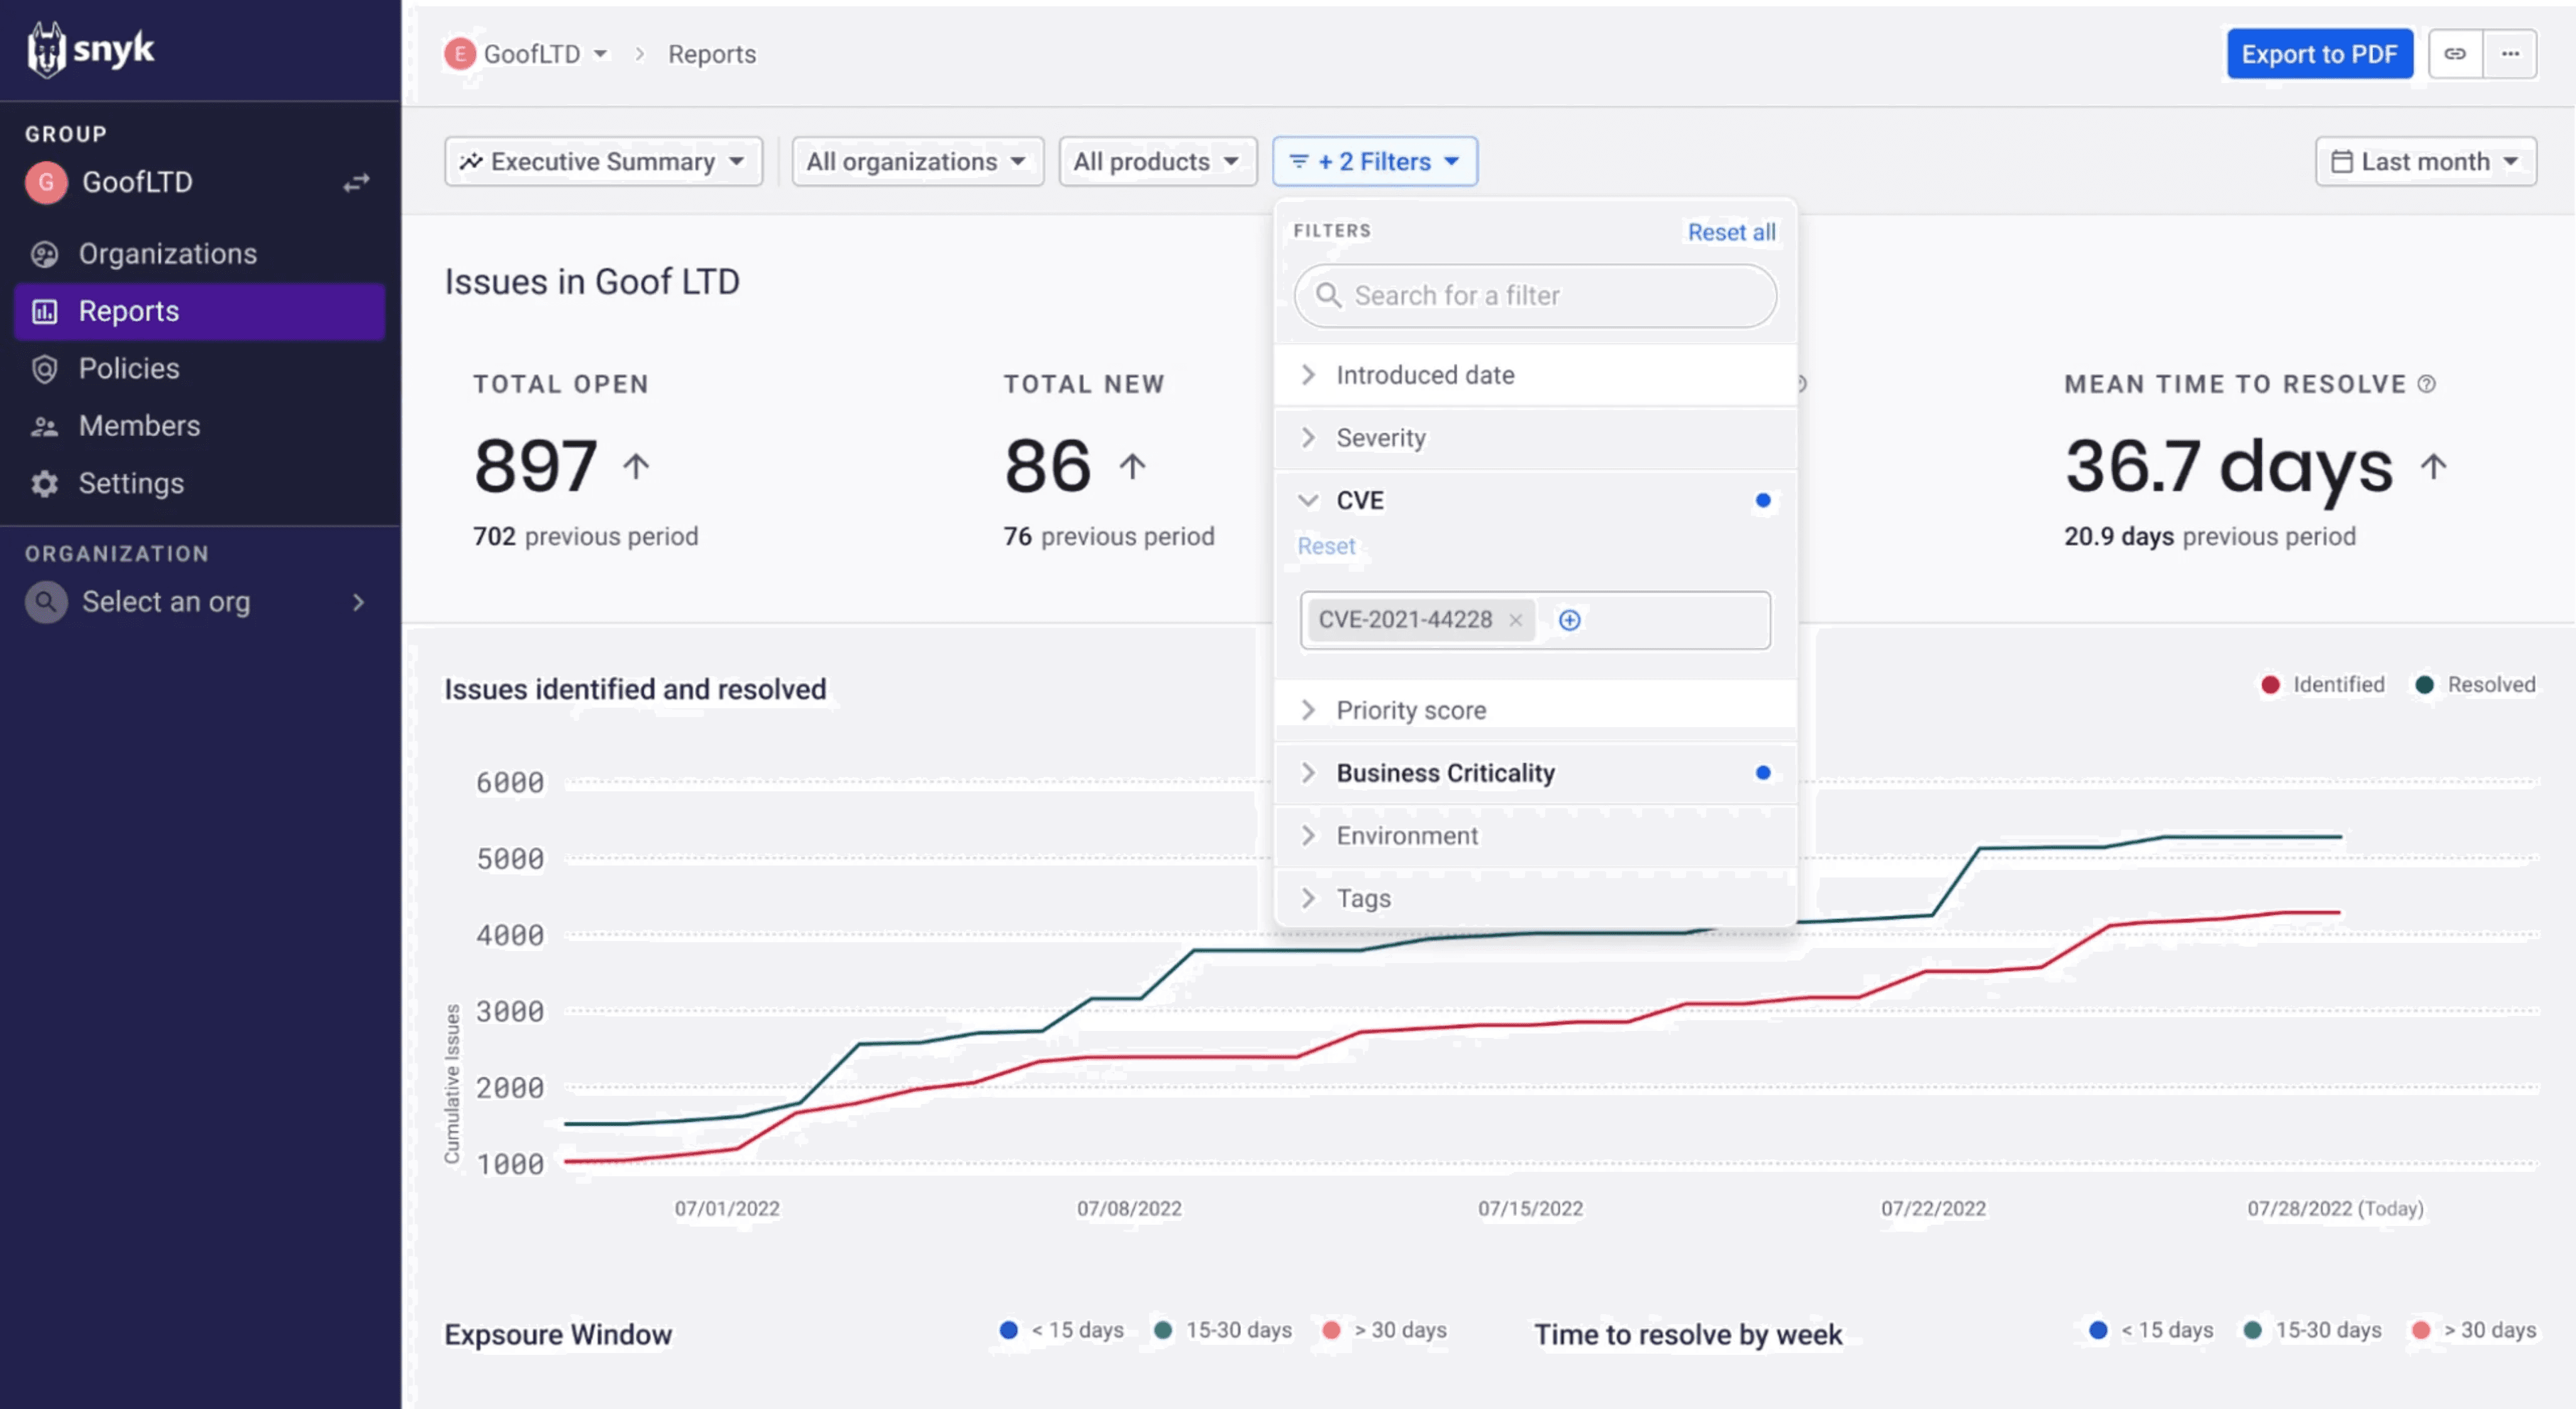Open more options with the ellipsis icon

pos(2511,54)
